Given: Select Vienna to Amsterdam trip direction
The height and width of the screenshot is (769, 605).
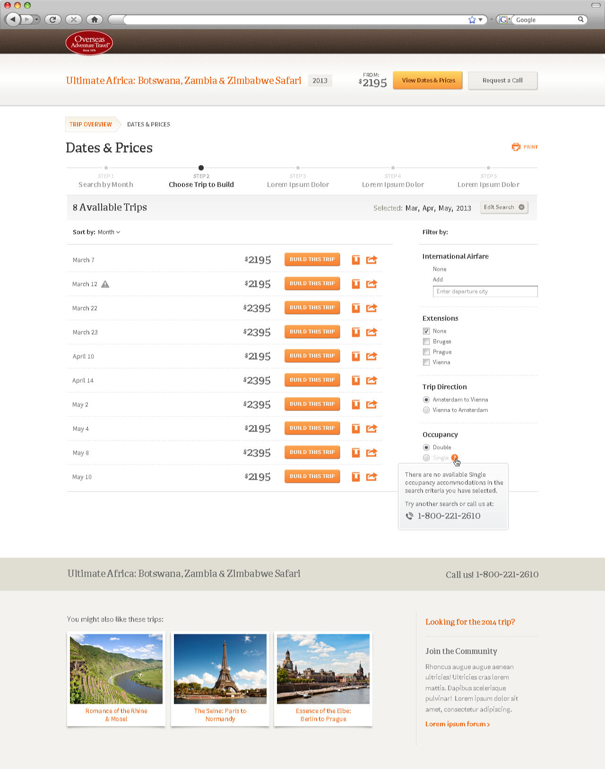Looking at the screenshot, I should pos(426,410).
